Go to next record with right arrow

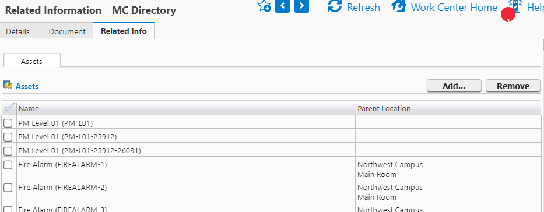301,6
